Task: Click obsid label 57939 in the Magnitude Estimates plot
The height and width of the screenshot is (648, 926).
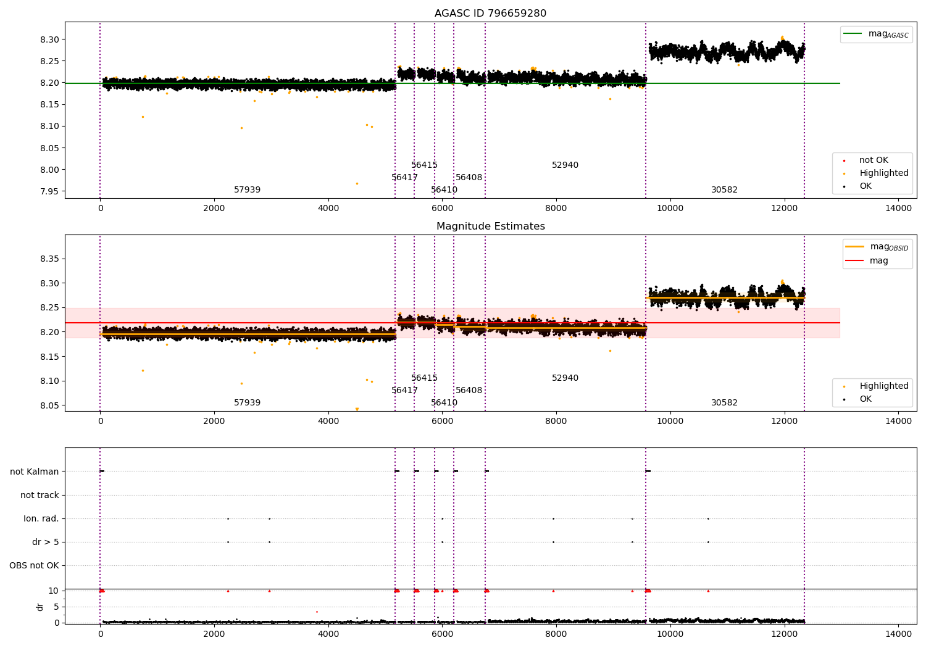Action: 247,403
